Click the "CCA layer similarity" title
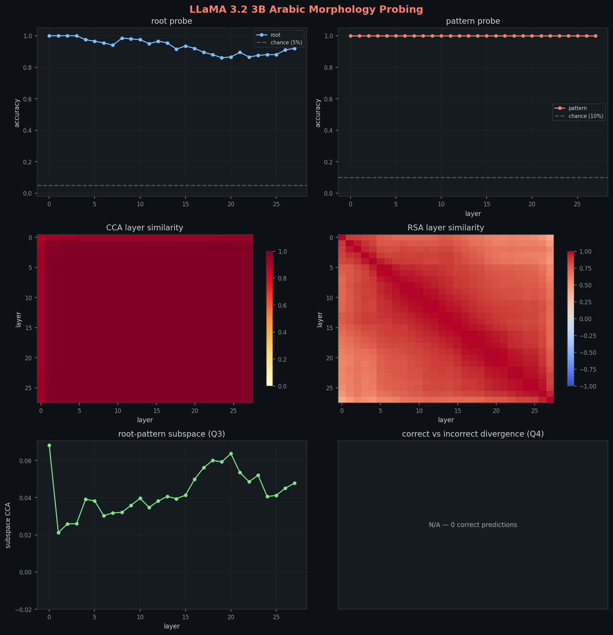 pos(145,228)
